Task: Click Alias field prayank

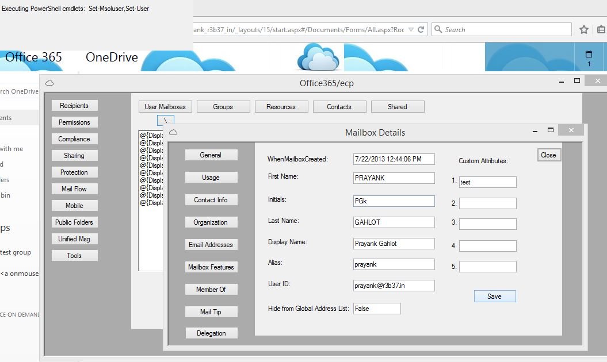Action: tap(394, 264)
